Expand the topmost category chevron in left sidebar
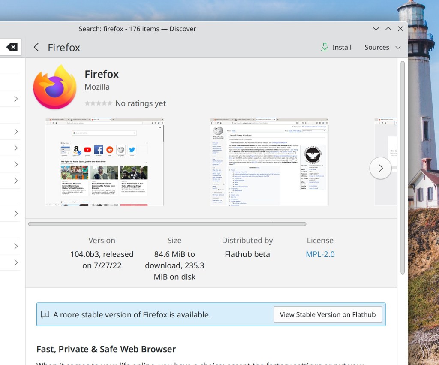439x365 pixels. 16,99
